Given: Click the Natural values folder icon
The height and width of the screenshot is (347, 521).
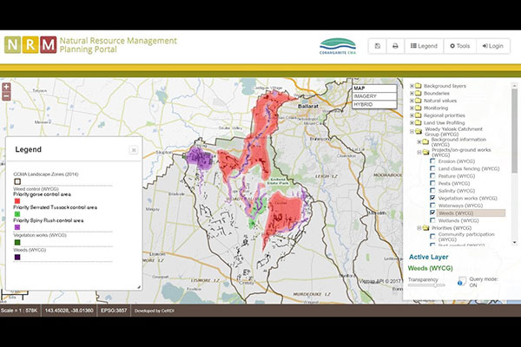Looking at the screenshot, I should pos(419,101).
